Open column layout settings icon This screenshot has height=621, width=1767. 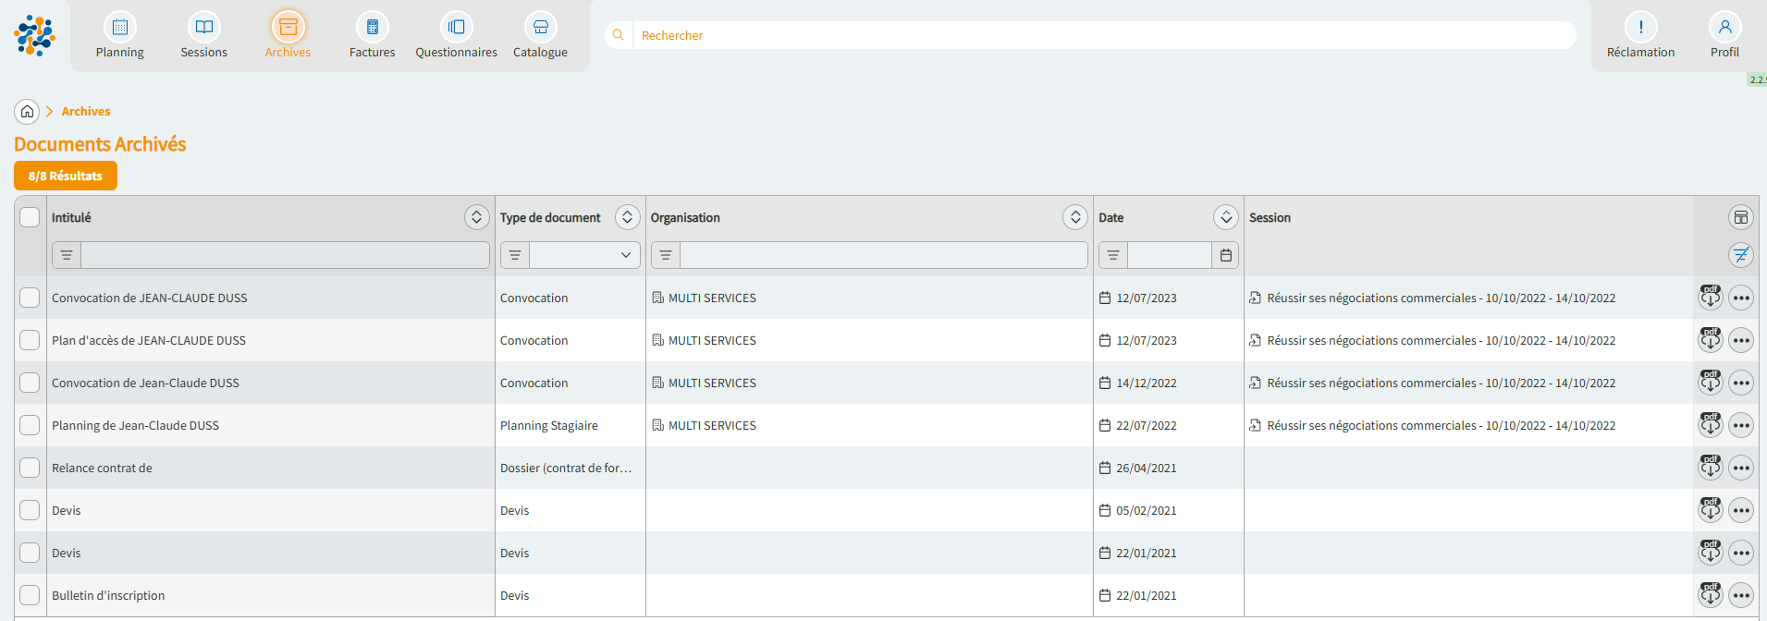click(1740, 218)
